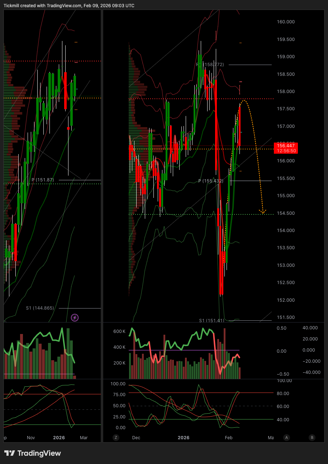Toggle the A auto-scale button
The height and width of the screenshot is (464, 328).
(x=286, y=437)
